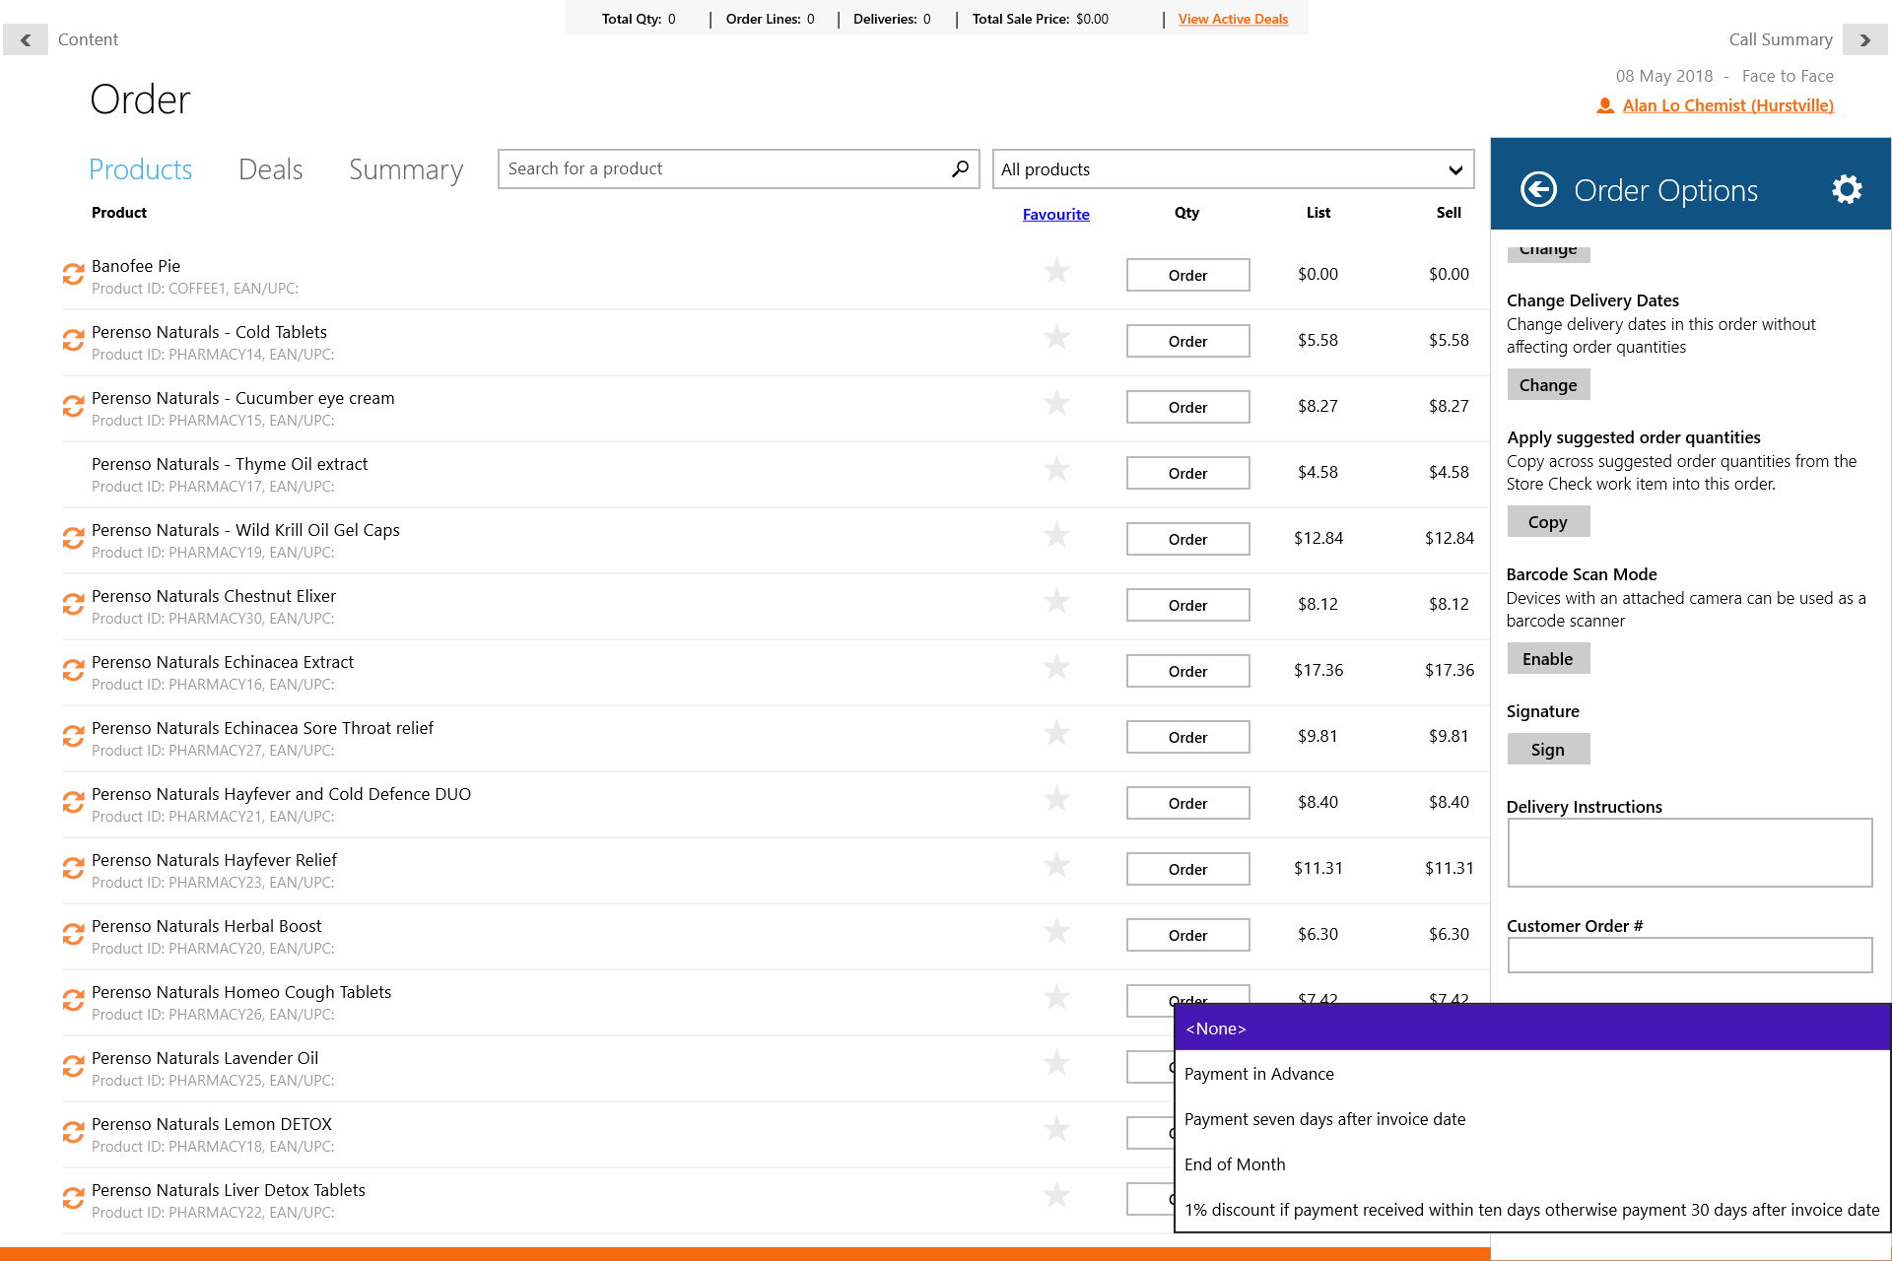The width and height of the screenshot is (1892, 1261).
Task: Go back using Content arrow
Action: pyautogui.click(x=26, y=39)
